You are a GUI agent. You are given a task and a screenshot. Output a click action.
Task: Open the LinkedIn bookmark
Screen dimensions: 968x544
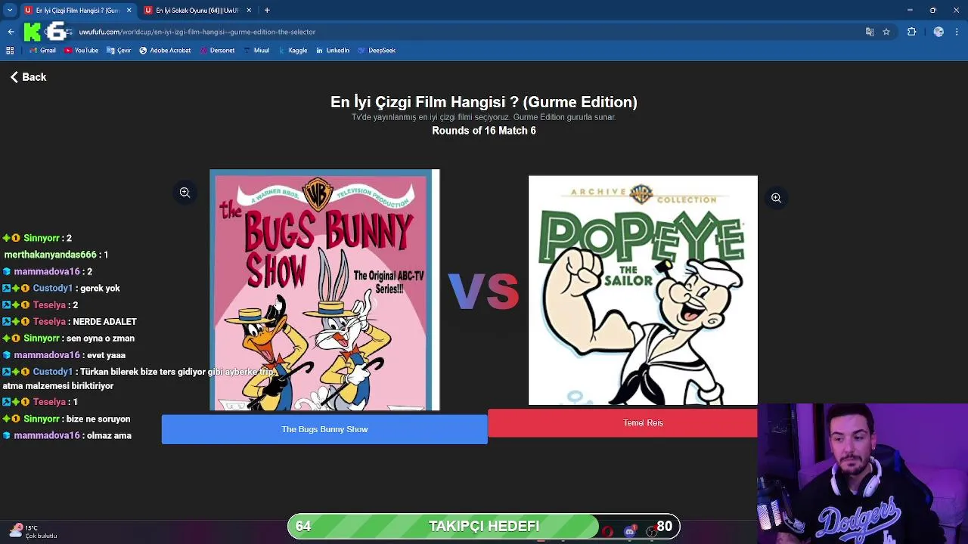pos(333,51)
